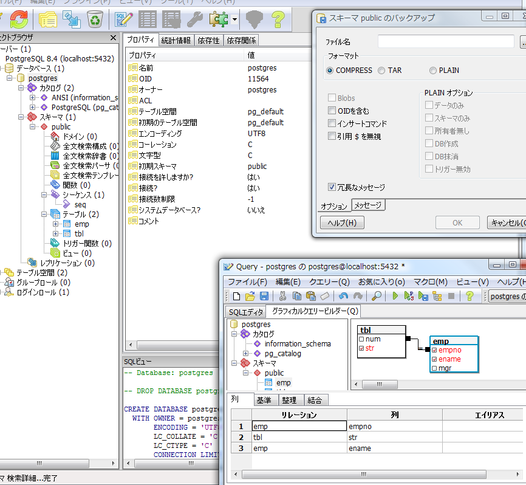The image size is (526, 485).
Task: Tick the num column checkbox in tbl
Action: [361, 339]
